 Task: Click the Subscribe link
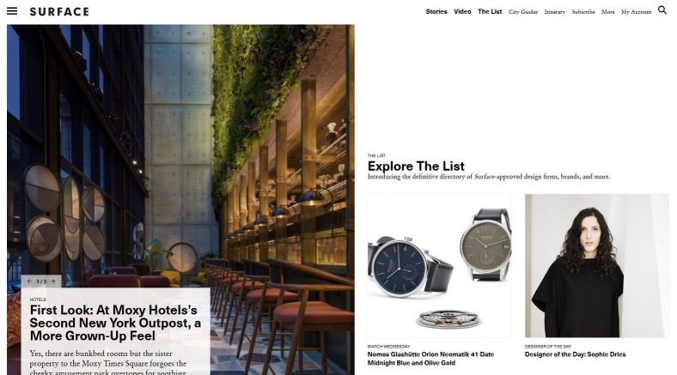click(583, 12)
